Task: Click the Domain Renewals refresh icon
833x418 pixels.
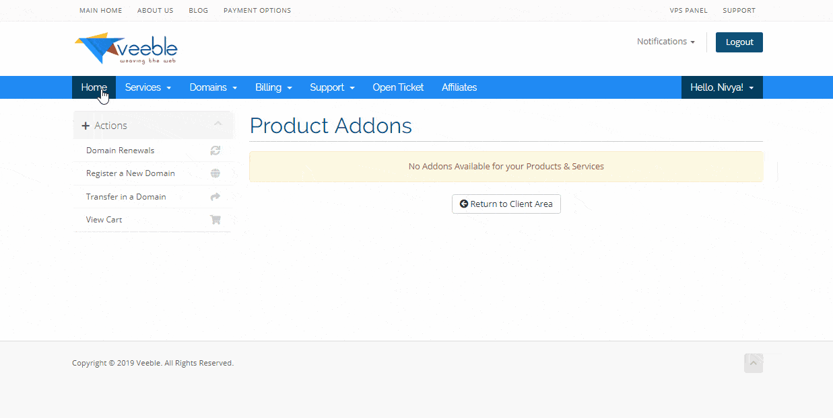Action: [215, 151]
